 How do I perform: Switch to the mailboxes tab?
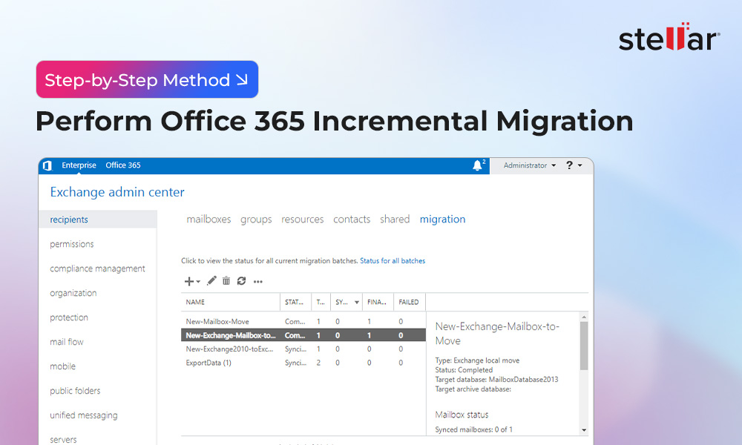coord(209,220)
